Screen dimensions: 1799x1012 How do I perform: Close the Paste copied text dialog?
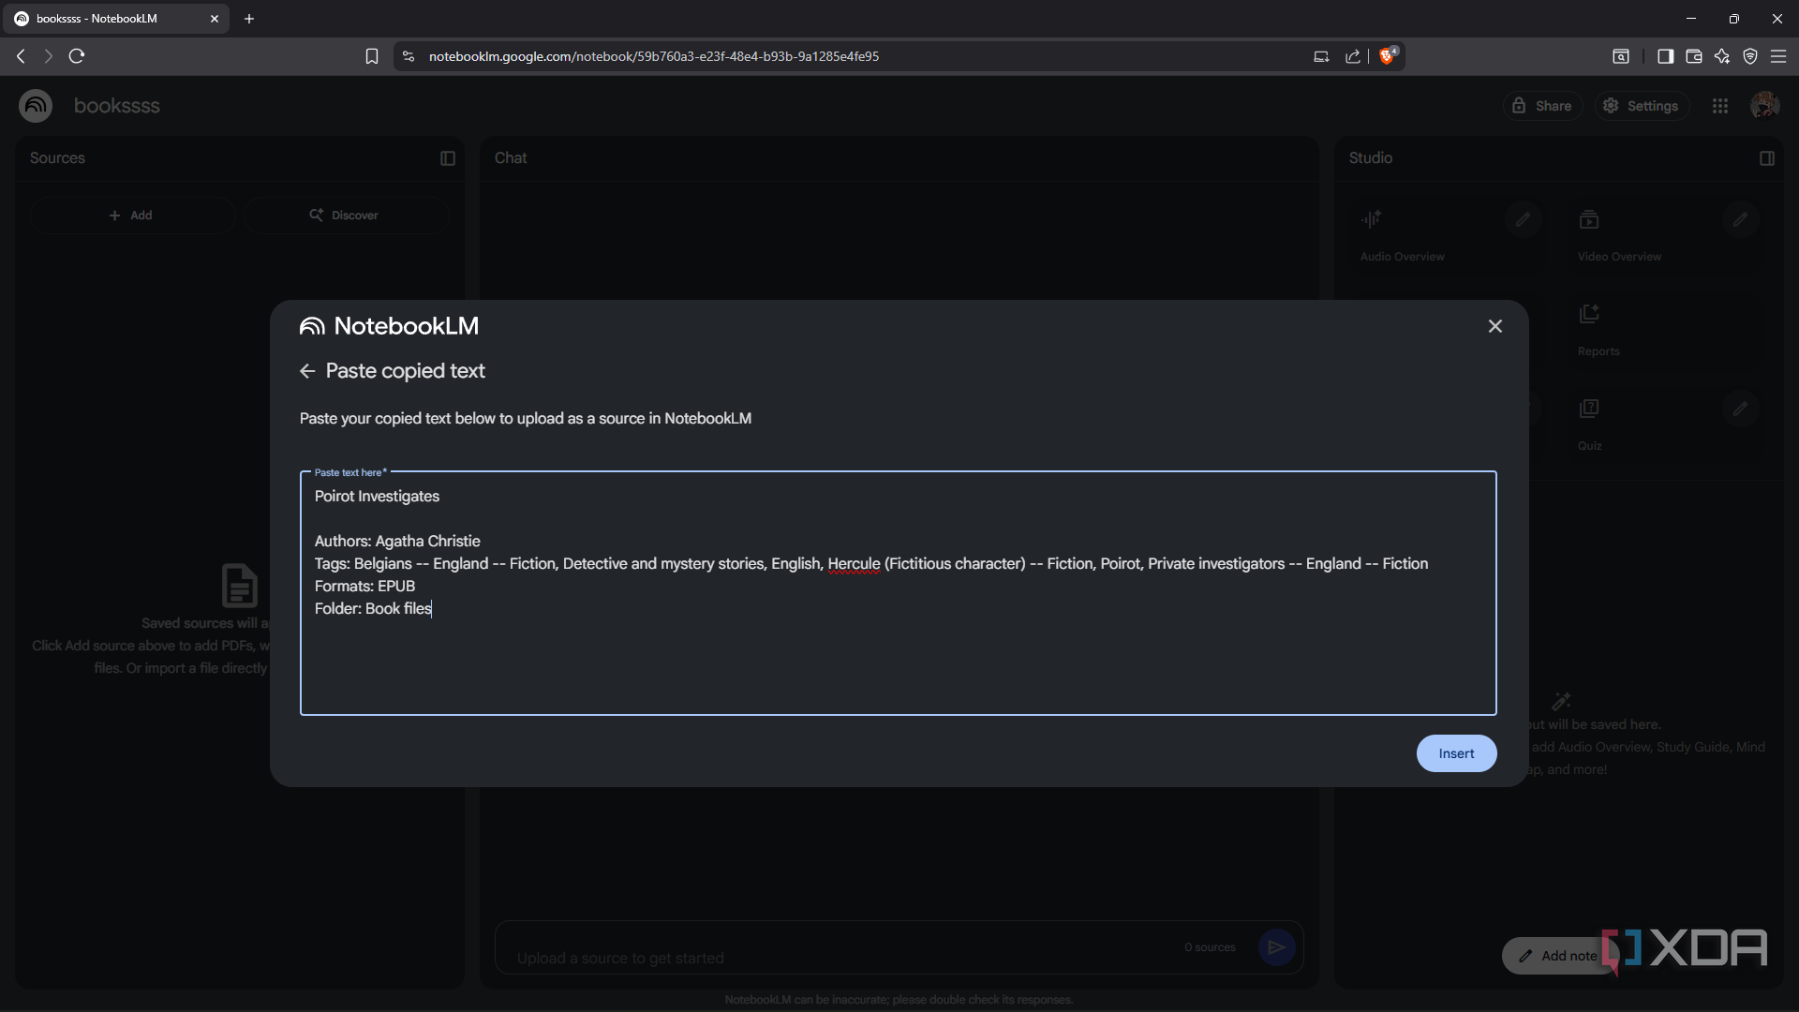pyautogui.click(x=1495, y=326)
